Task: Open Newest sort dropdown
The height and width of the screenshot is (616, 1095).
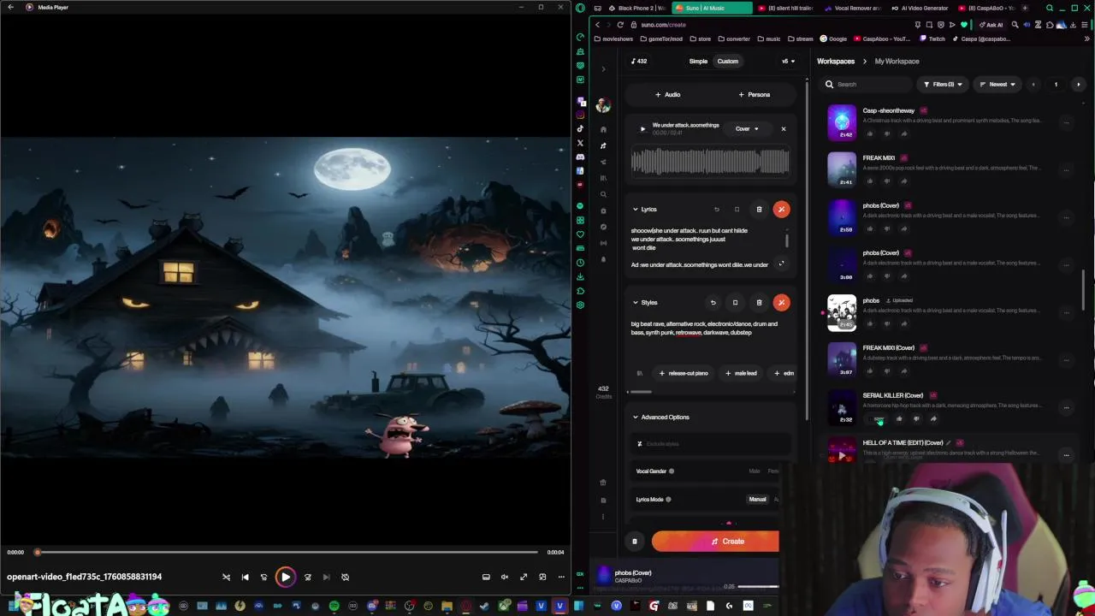Action: coord(997,84)
